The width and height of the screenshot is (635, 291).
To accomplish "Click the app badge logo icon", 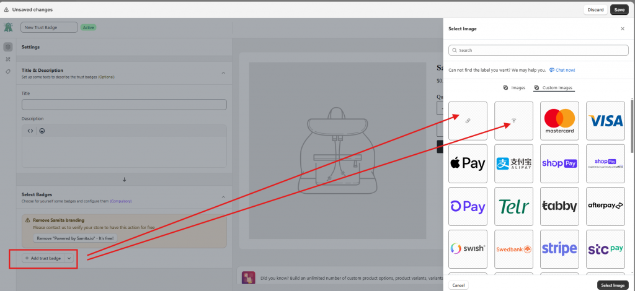I will pyautogui.click(x=8, y=27).
